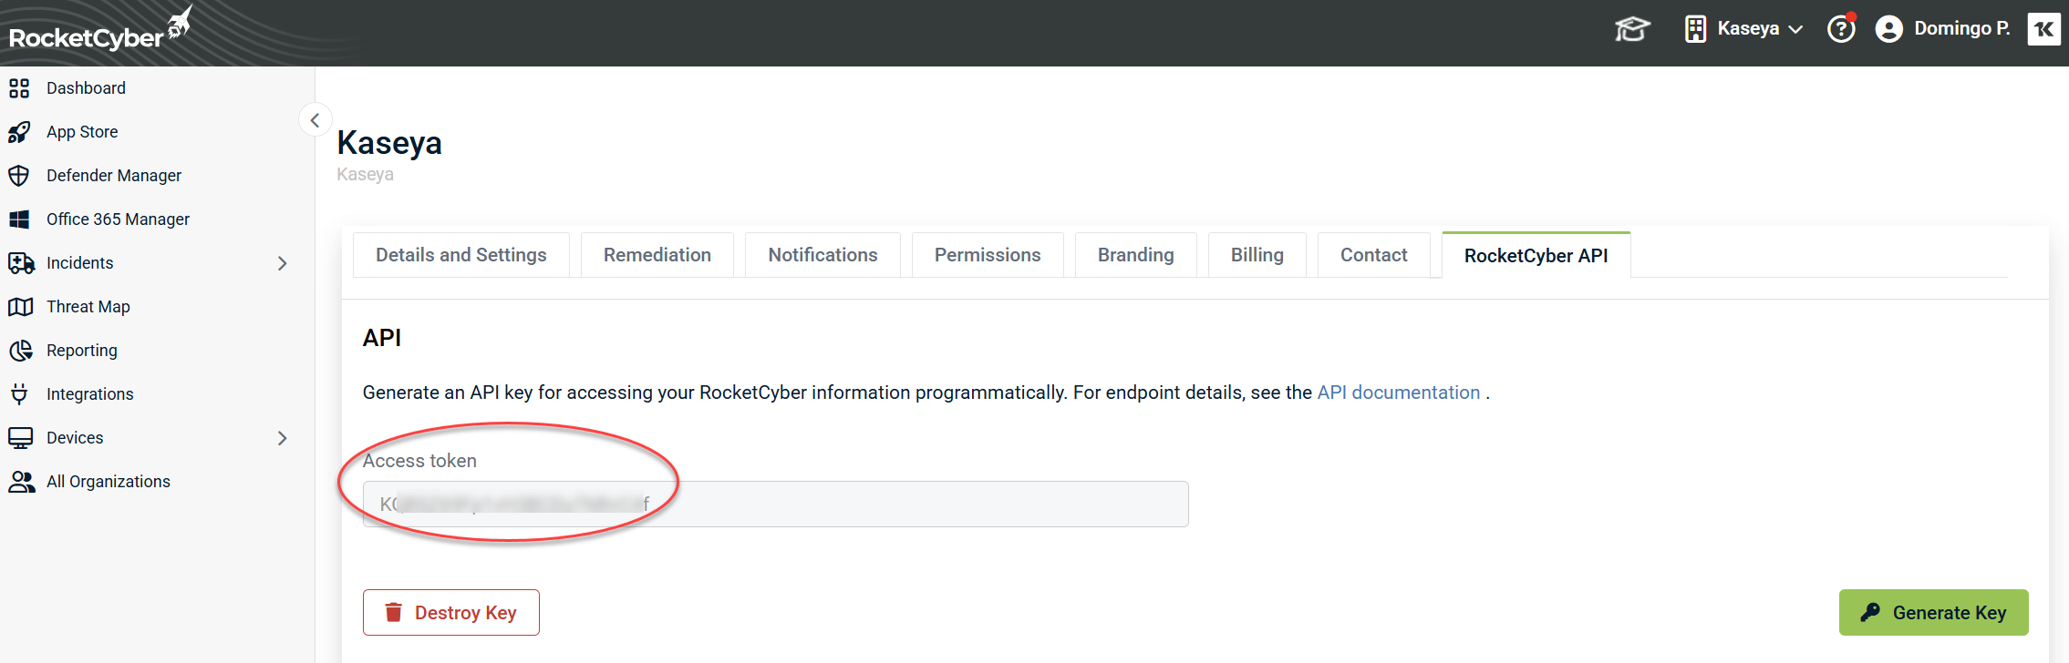Click the Dashboard grid icon

(19, 88)
